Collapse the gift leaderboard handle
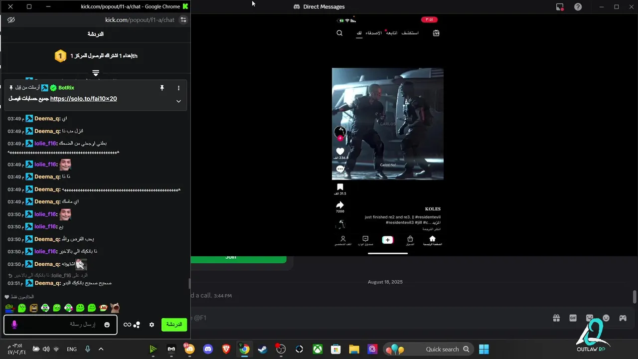The width and height of the screenshot is (638, 359). [x=96, y=73]
